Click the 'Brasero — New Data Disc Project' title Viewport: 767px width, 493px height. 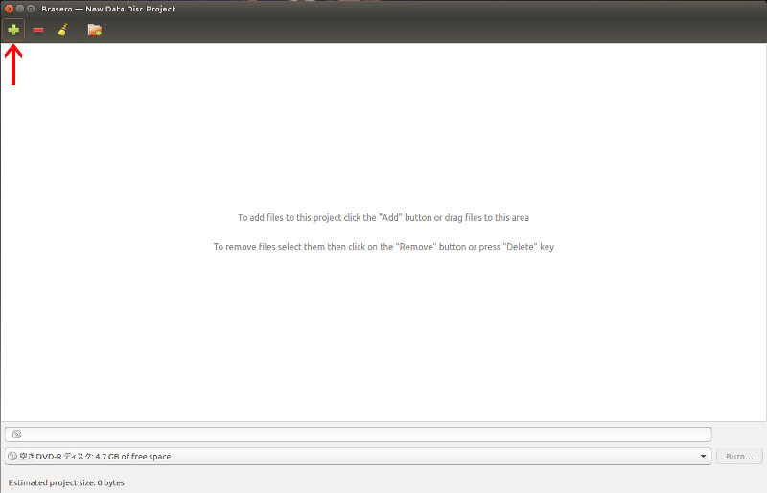point(108,9)
